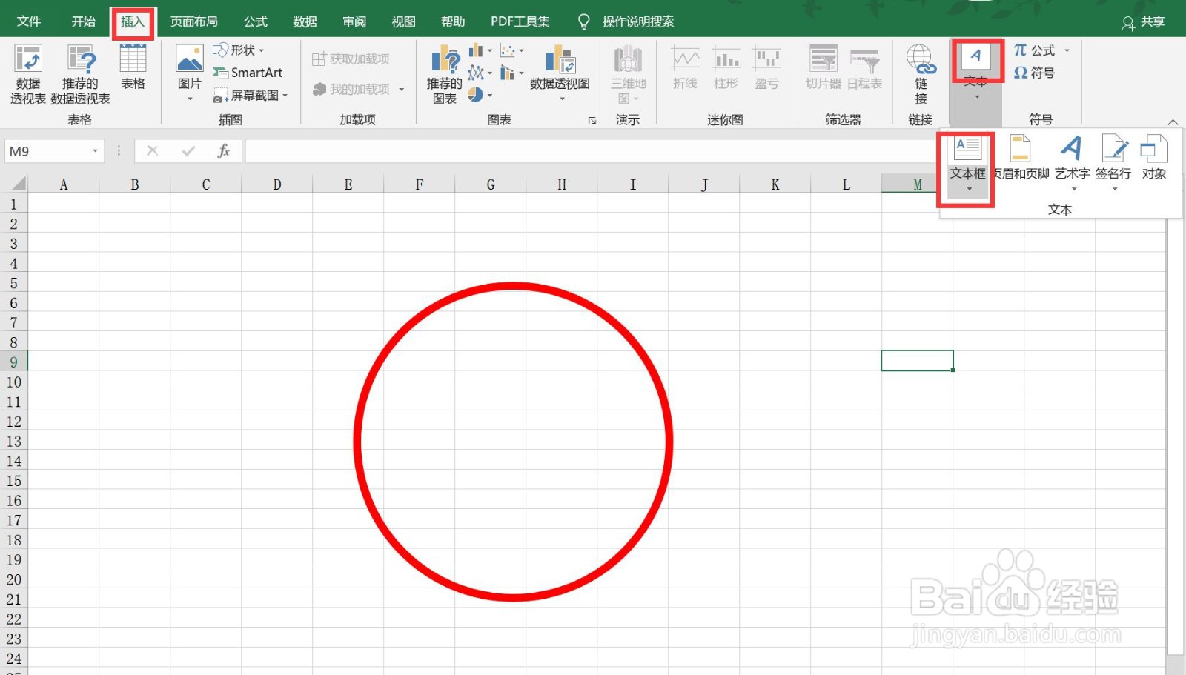This screenshot has width=1186, height=675.
Task: Insert a combo chart
Action: click(511, 73)
